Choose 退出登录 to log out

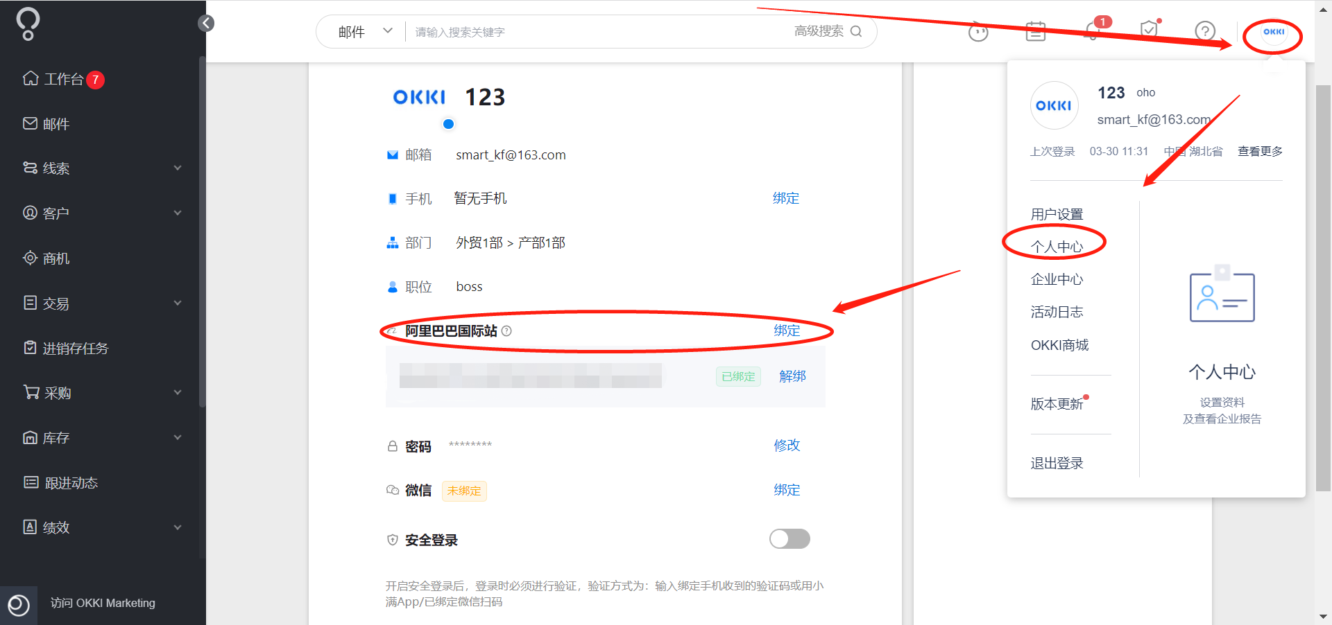tap(1057, 464)
